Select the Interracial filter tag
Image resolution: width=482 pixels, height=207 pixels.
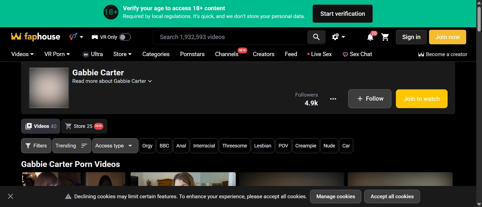point(204,146)
